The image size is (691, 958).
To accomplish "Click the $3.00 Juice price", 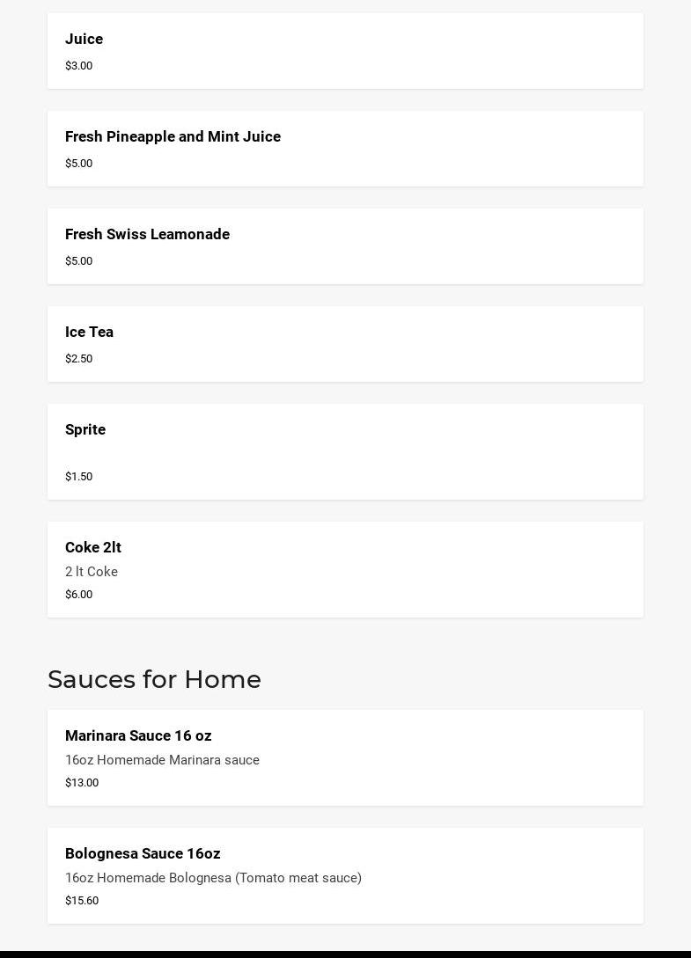I will [79, 66].
